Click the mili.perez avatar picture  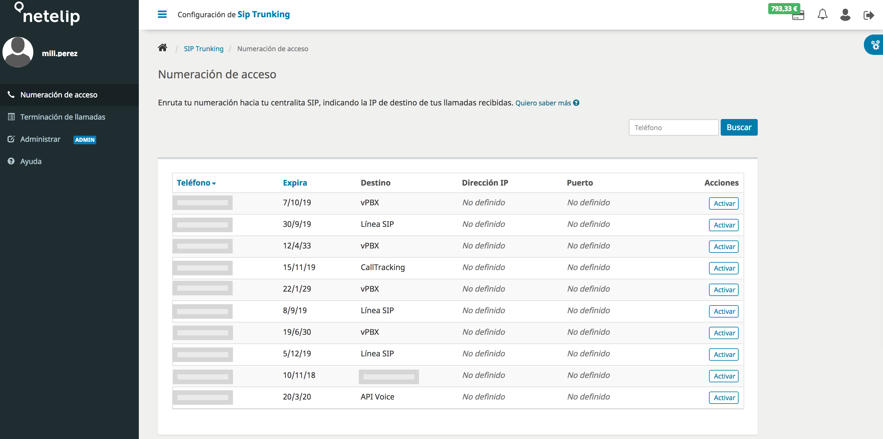pyautogui.click(x=18, y=52)
